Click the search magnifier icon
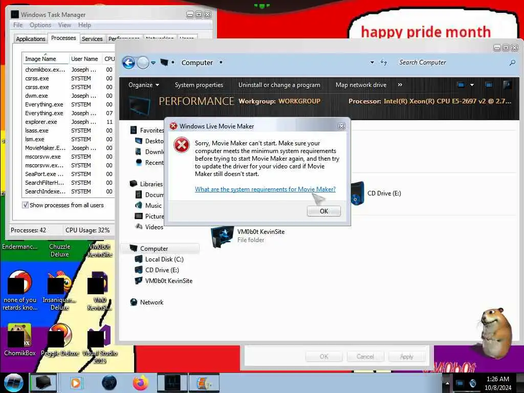The height and width of the screenshot is (393, 524). tap(512, 62)
